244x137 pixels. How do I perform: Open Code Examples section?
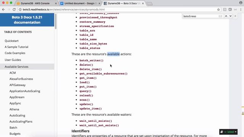[15, 53]
